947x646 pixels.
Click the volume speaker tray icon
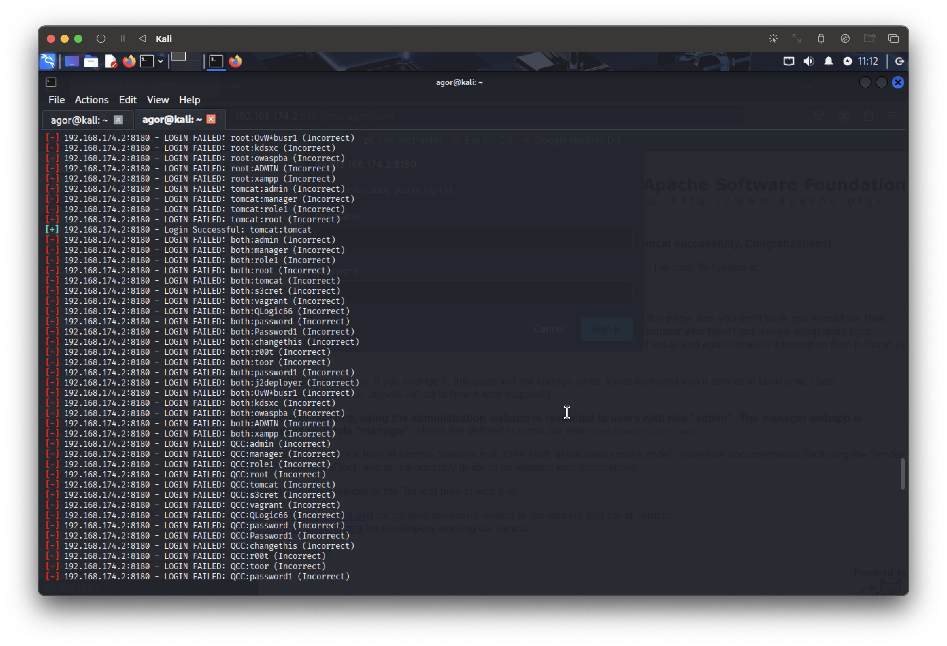tap(809, 61)
